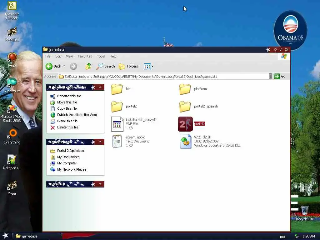
Task: Select the portal2 application icon
Action: (185, 124)
